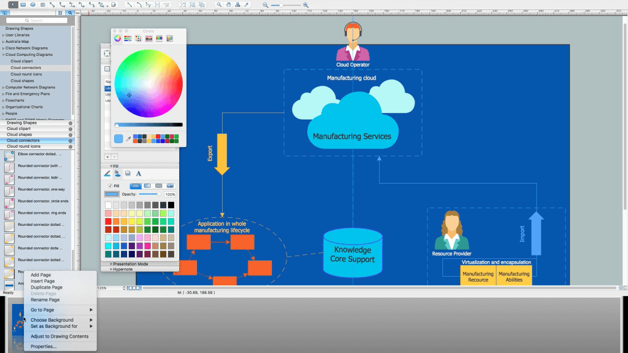Choose Add Page from context menu
Image resolution: width=628 pixels, height=353 pixels.
pos(41,275)
